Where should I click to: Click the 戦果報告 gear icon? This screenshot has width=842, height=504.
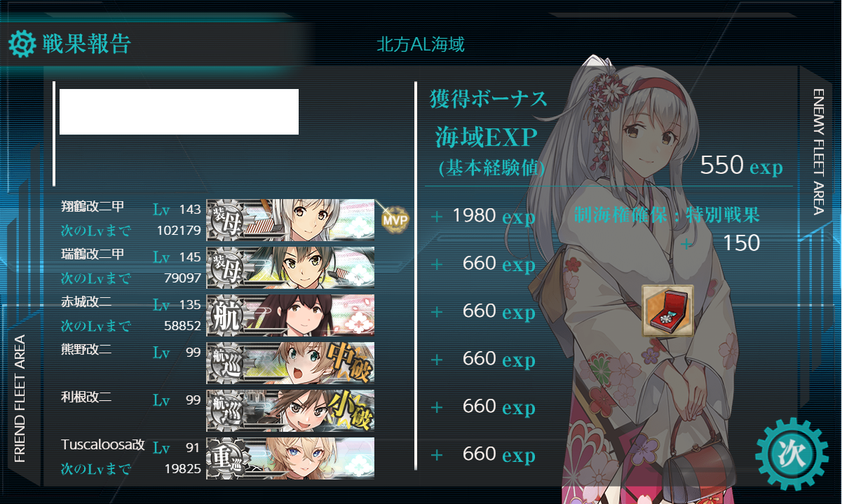pos(22,43)
